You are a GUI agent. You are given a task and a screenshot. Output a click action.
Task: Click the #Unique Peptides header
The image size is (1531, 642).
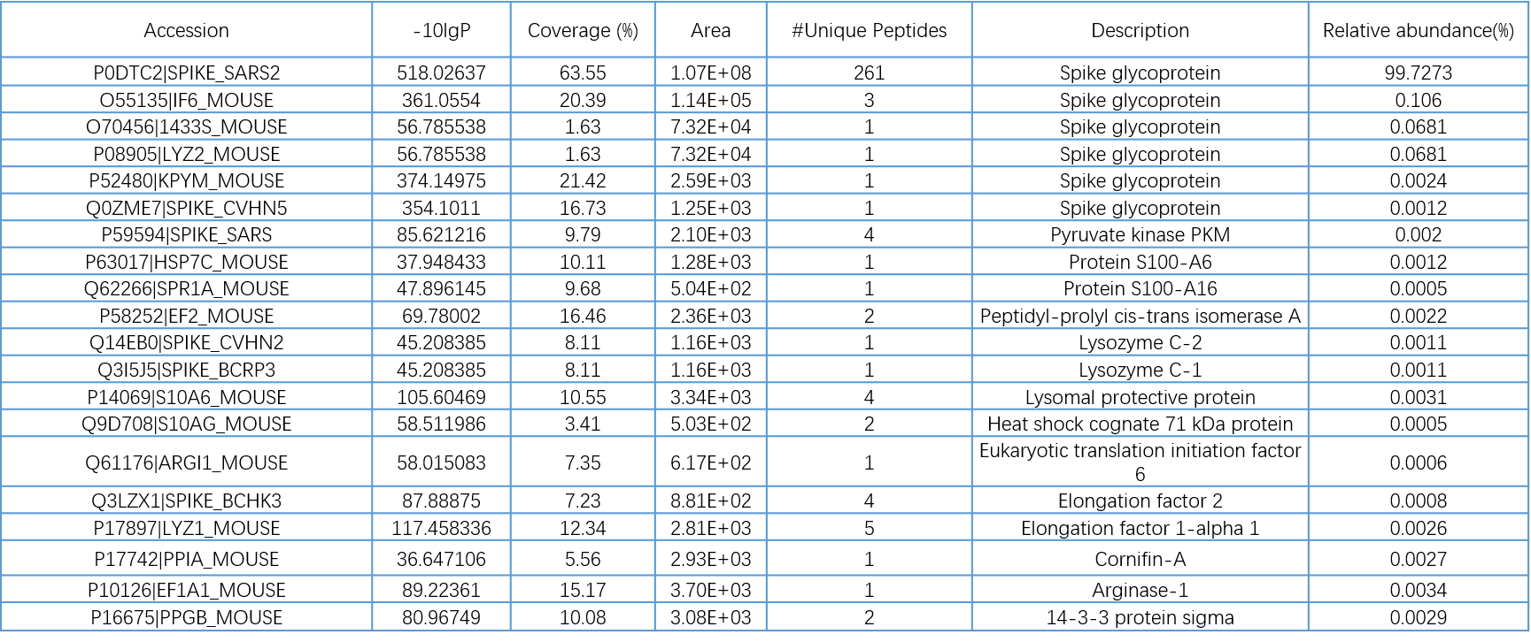[x=869, y=31]
